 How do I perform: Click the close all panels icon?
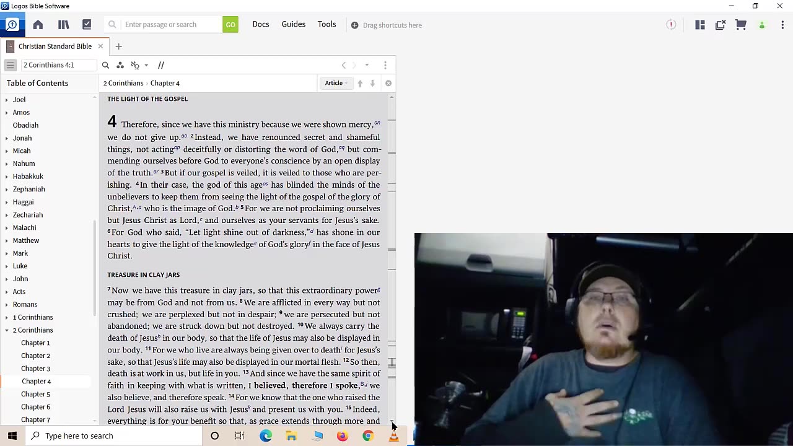coord(721,25)
